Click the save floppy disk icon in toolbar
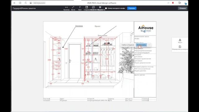 point(86,7)
